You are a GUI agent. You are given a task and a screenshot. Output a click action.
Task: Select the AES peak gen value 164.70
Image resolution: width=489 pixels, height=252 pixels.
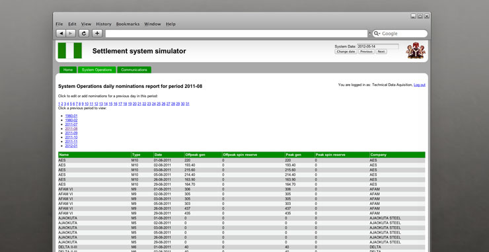pyautogui.click(x=290, y=185)
